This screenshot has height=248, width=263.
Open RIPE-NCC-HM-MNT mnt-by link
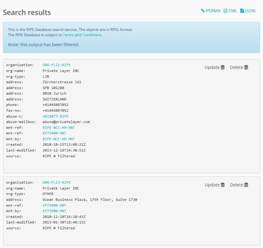tap(59, 139)
